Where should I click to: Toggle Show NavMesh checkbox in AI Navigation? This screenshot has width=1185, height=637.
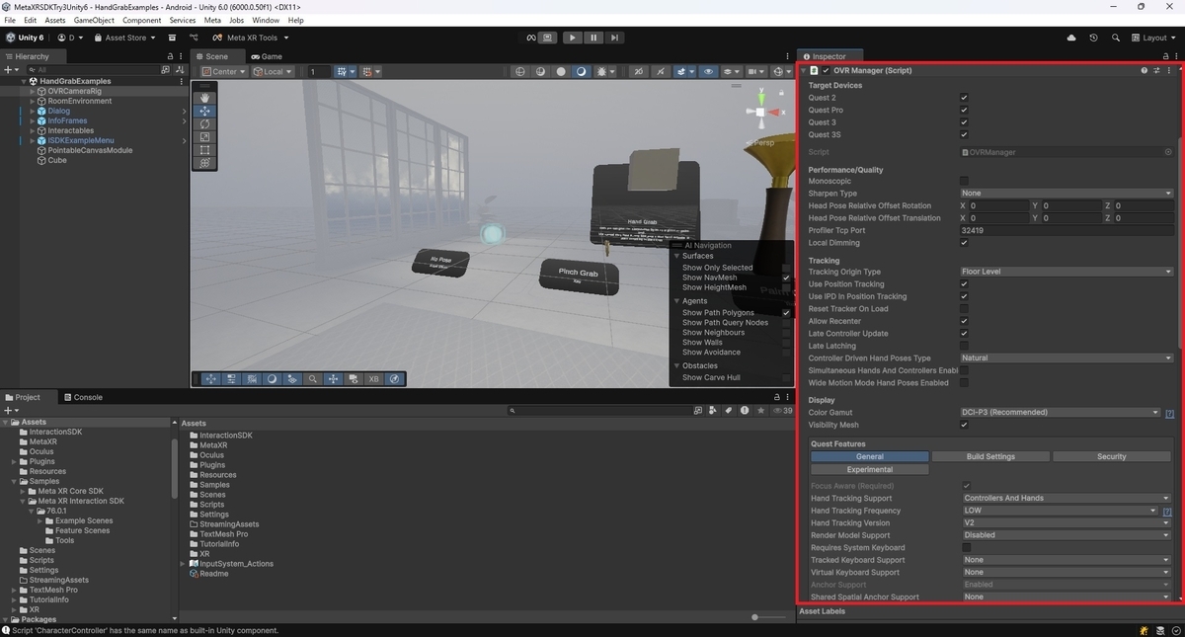pyautogui.click(x=786, y=278)
